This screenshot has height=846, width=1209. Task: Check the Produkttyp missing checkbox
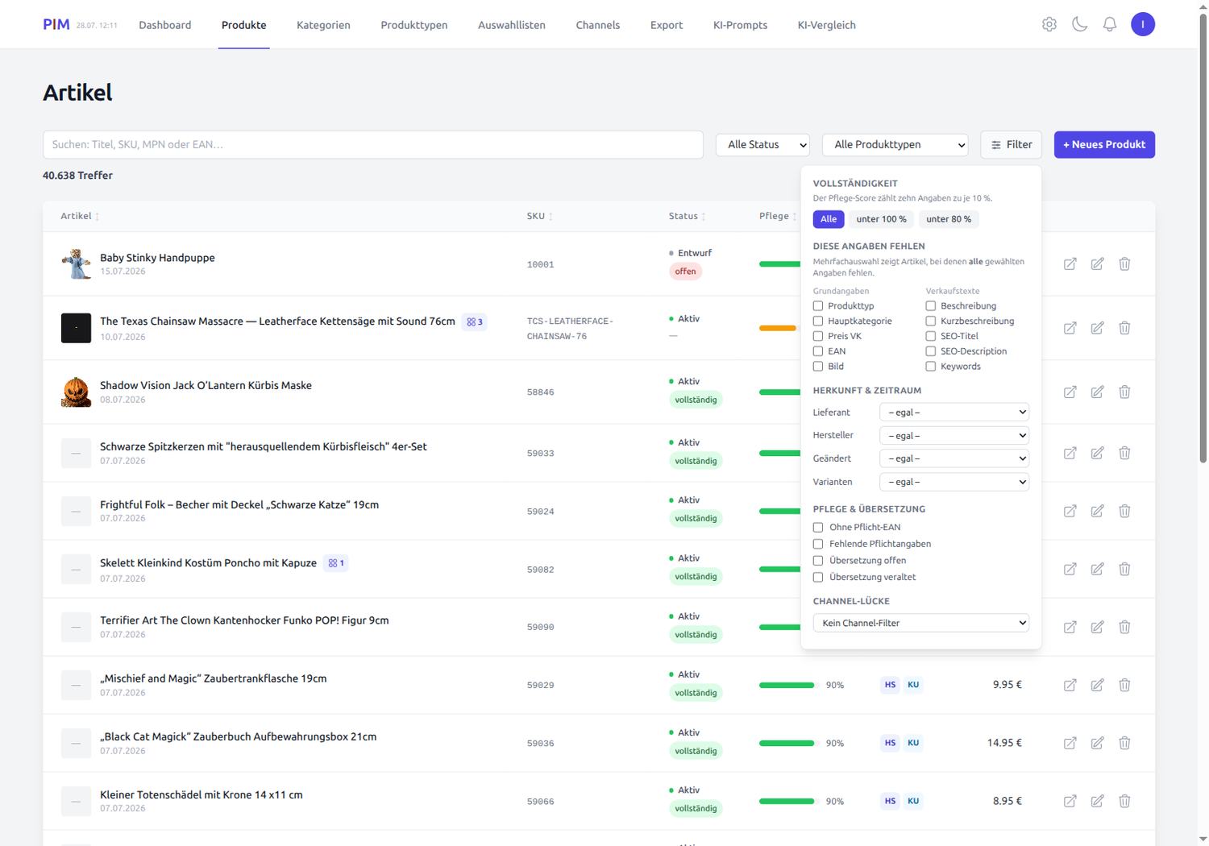tap(818, 306)
